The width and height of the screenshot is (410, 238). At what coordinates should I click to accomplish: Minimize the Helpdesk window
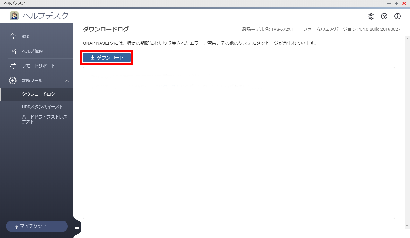[x=388, y=3]
